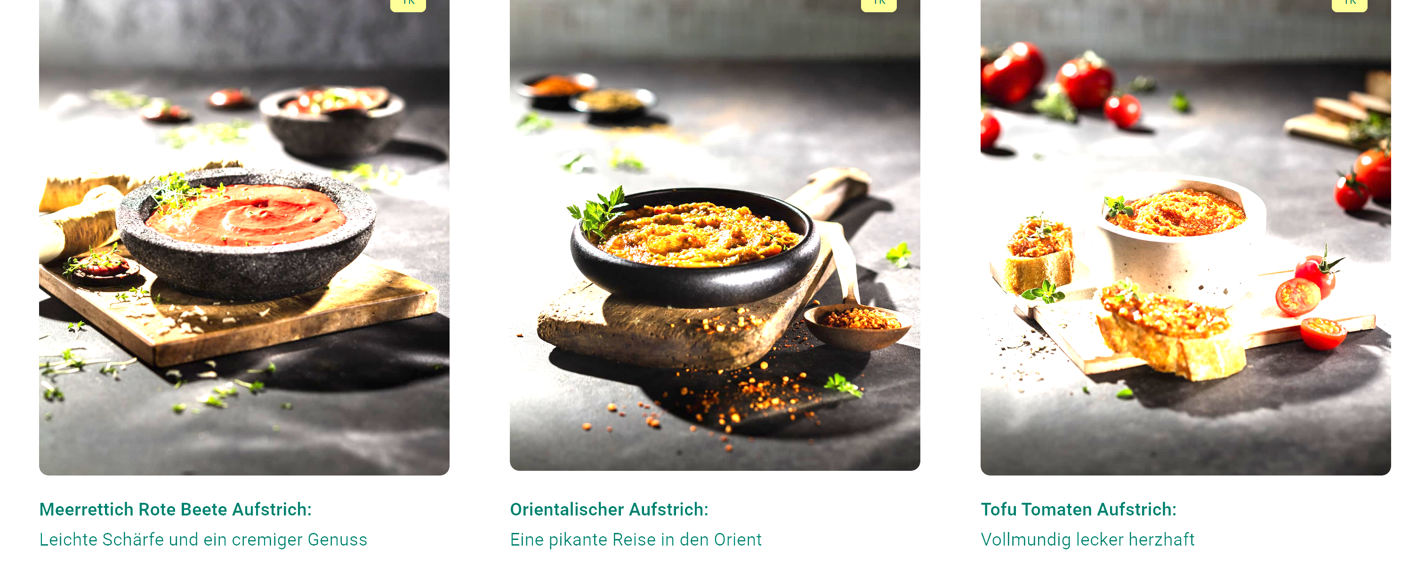Click the stone bowl with red beet spread
1417x571 pixels.
coord(246,234)
